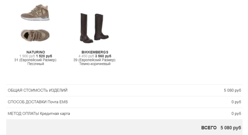Click the Темно-коричневый color label
248x135 pixels.
click(x=95, y=64)
